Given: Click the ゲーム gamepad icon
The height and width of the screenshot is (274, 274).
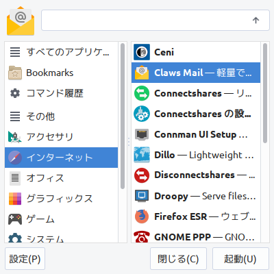Looking at the screenshot, I should [x=15, y=219].
